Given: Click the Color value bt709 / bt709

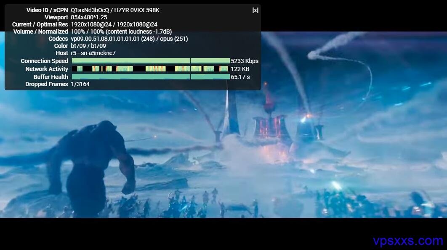Looking at the screenshot, I should 88,46.
